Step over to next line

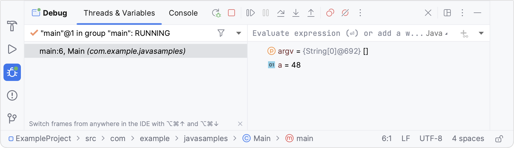[281, 13]
